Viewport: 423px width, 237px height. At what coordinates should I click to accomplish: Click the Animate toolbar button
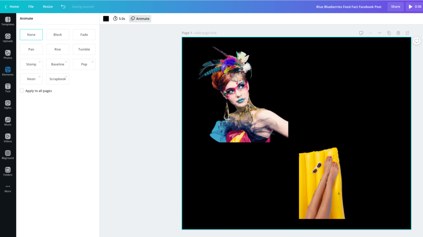pyautogui.click(x=140, y=19)
